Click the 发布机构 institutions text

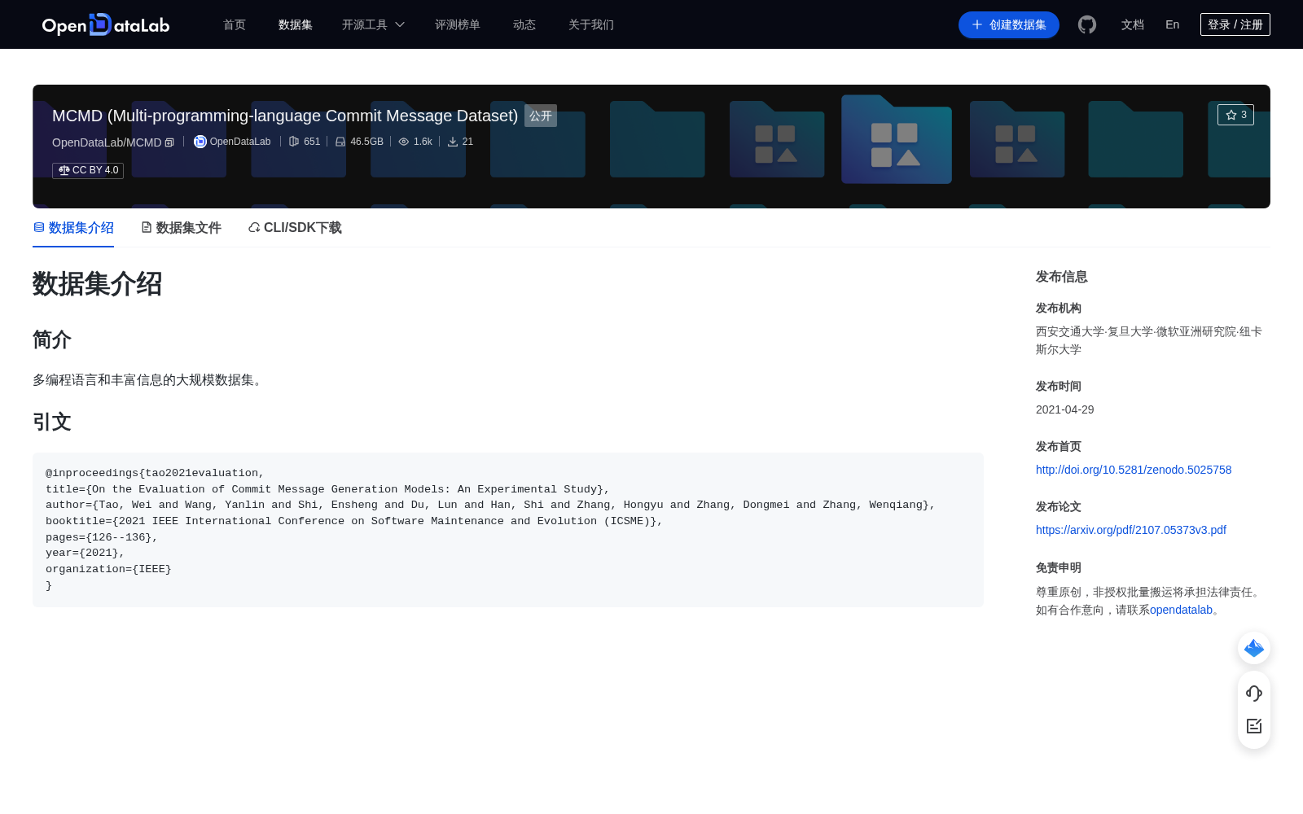point(1149,340)
